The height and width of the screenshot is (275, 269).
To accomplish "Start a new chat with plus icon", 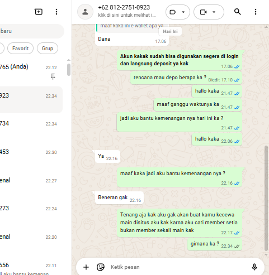I will (39, 12).
